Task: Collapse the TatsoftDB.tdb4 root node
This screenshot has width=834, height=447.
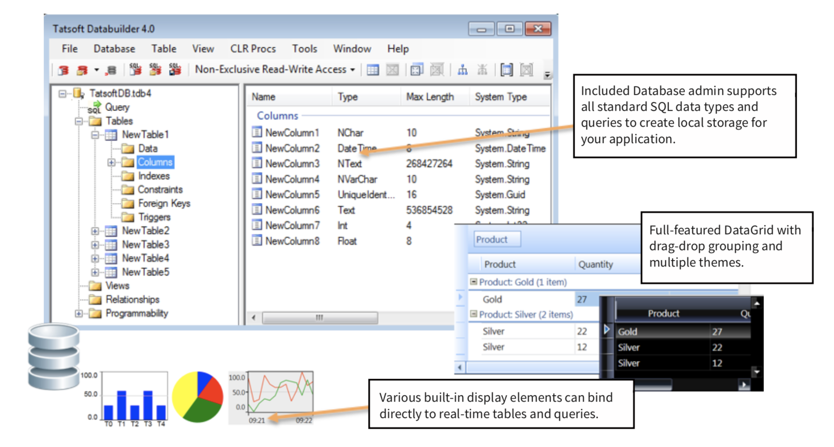Action: pos(62,94)
